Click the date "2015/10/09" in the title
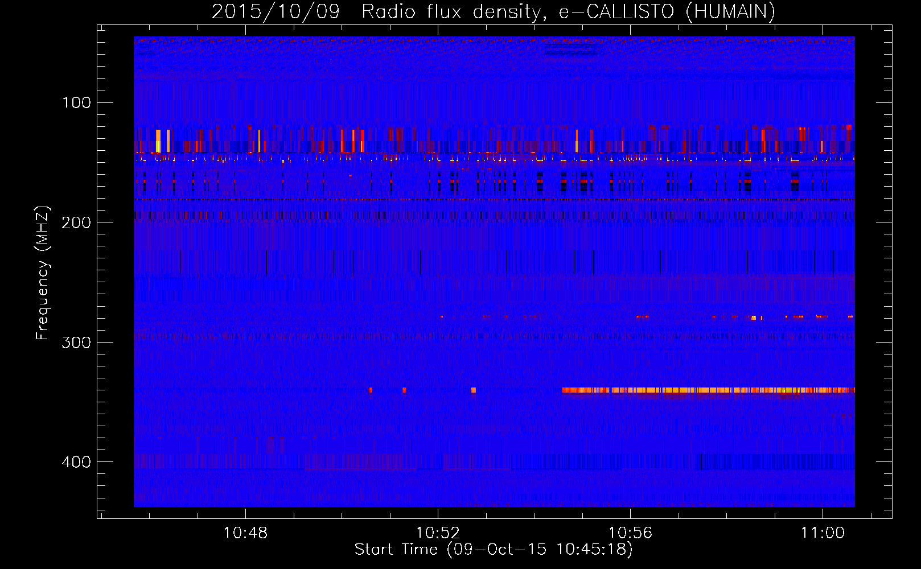 point(276,12)
